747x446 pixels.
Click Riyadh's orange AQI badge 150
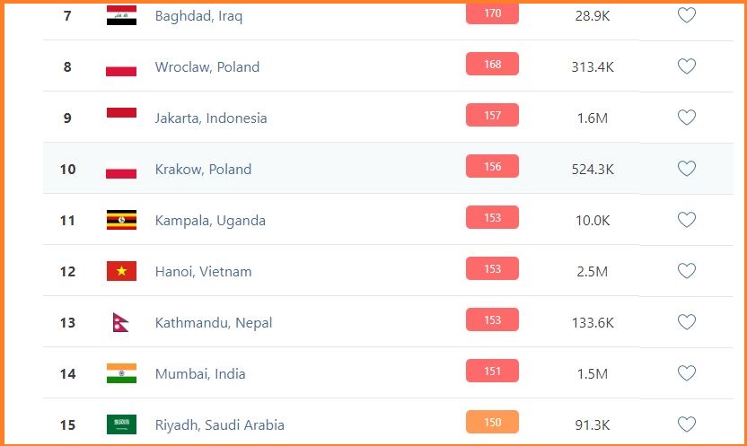[492, 423]
